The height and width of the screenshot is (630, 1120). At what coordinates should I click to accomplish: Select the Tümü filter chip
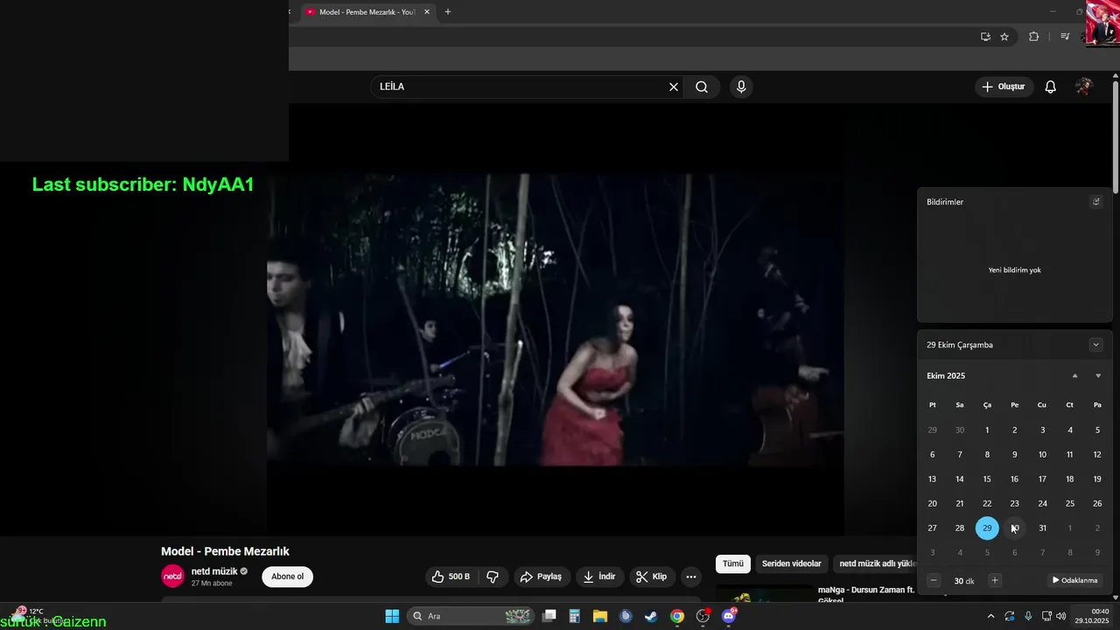click(732, 563)
